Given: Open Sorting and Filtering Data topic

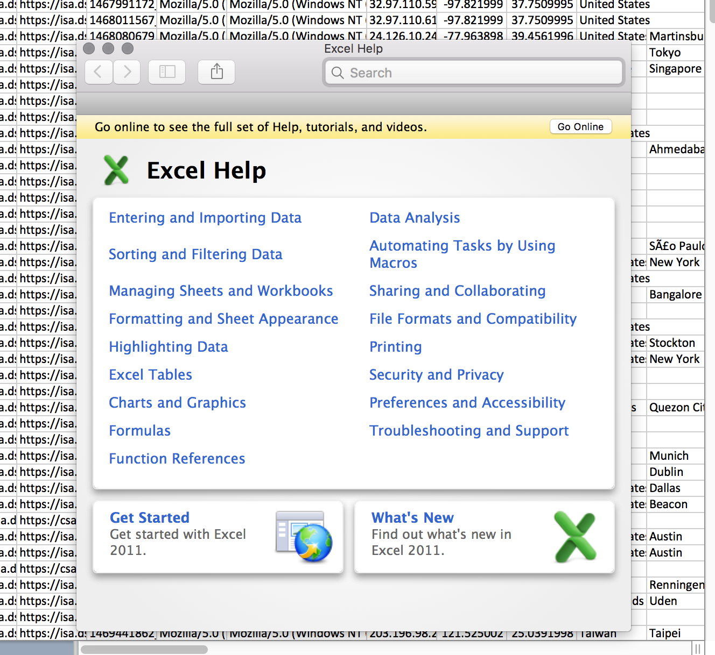Looking at the screenshot, I should 195,254.
